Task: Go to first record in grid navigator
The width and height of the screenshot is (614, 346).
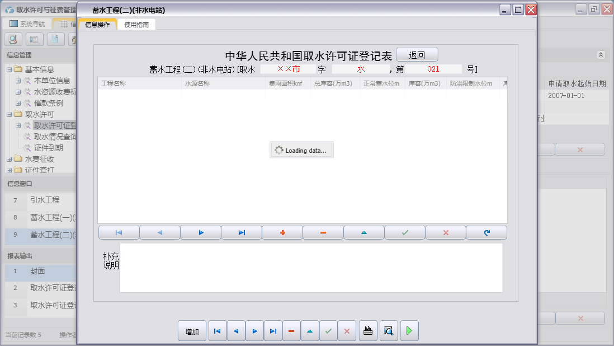Action: tap(119, 232)
